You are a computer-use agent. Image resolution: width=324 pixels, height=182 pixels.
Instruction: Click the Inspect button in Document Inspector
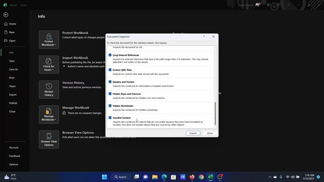(193, 133)
